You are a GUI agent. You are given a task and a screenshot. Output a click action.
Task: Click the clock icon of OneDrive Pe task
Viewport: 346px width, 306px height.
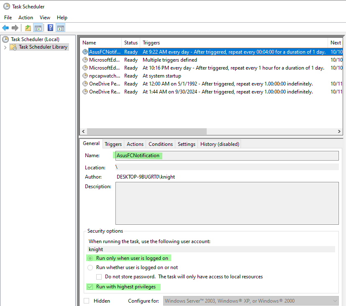[85, 84]
